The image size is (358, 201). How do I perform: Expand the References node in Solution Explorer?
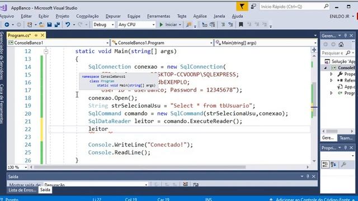(331, 80)
